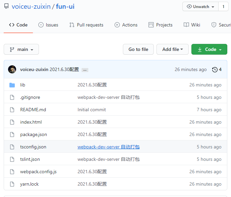Click the Issues circle icon
The width and height of the screenshot is (231, 197).
point(41,25)
